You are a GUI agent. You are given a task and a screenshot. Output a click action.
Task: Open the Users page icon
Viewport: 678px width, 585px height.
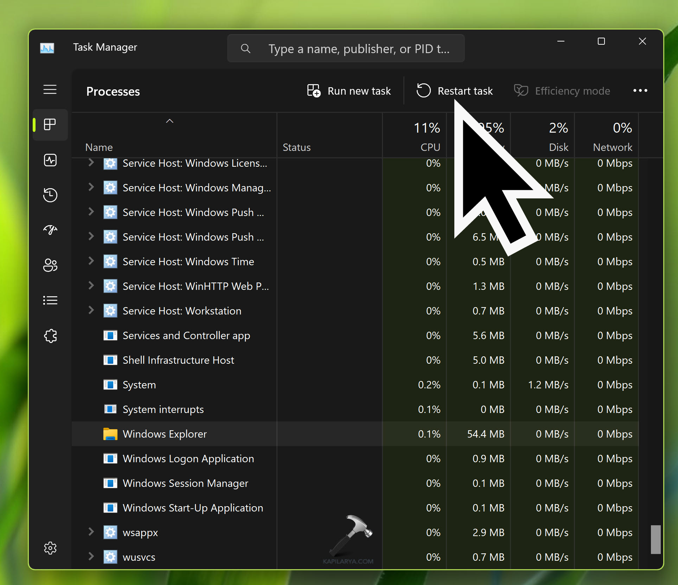50,265
